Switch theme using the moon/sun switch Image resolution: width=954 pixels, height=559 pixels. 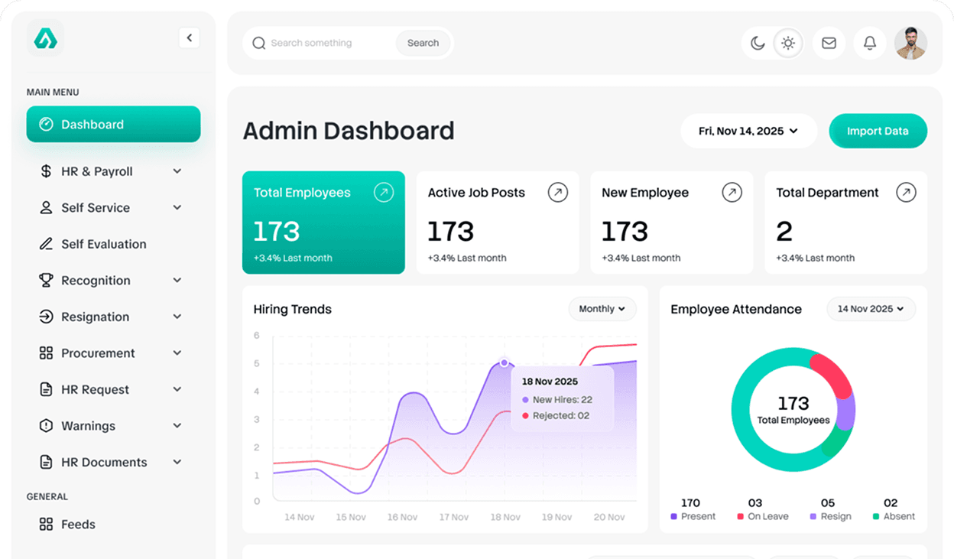tap(772, 43)
